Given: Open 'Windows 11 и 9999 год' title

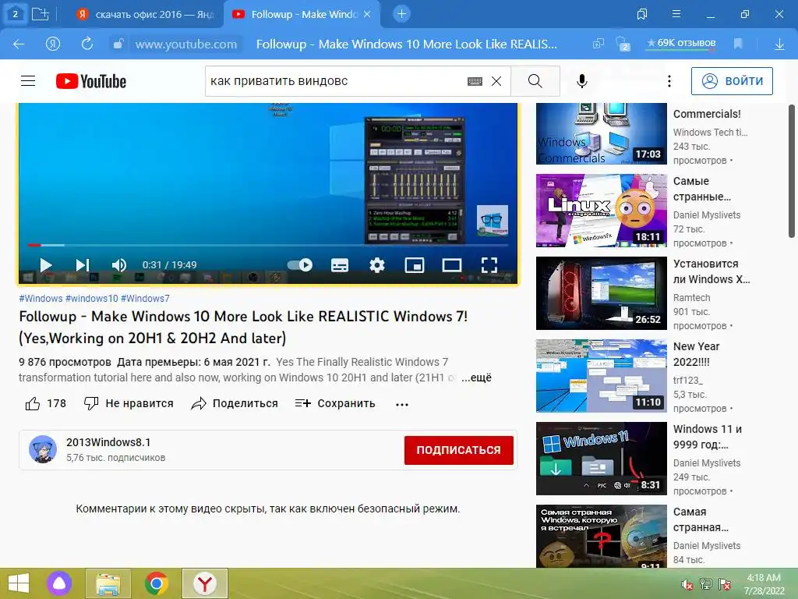Looking at the screenshot, I should (708, 437).
